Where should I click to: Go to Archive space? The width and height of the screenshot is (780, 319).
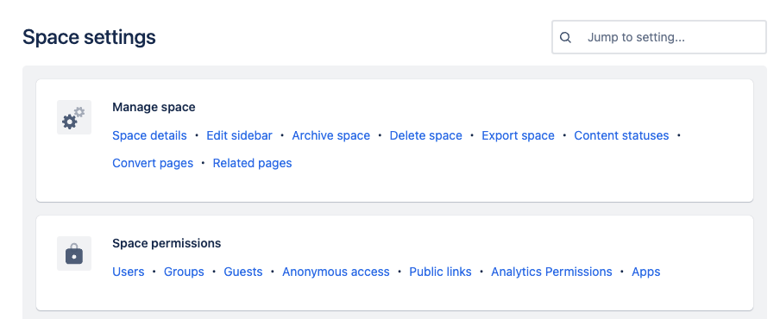tap(330, 135)
